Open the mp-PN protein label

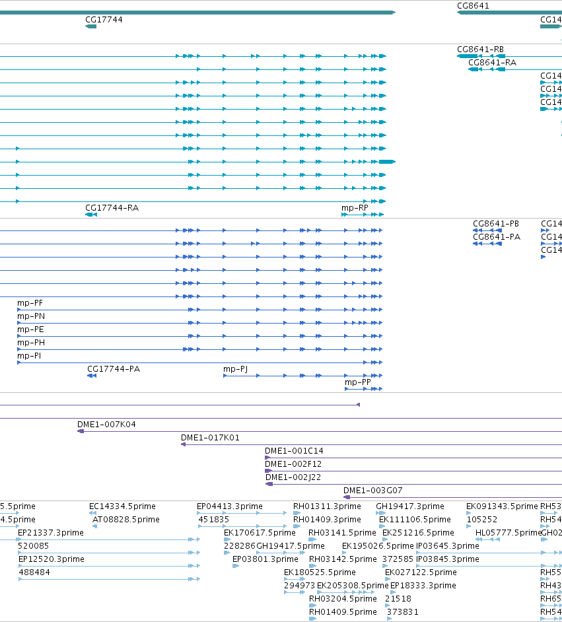click(31, 316)
